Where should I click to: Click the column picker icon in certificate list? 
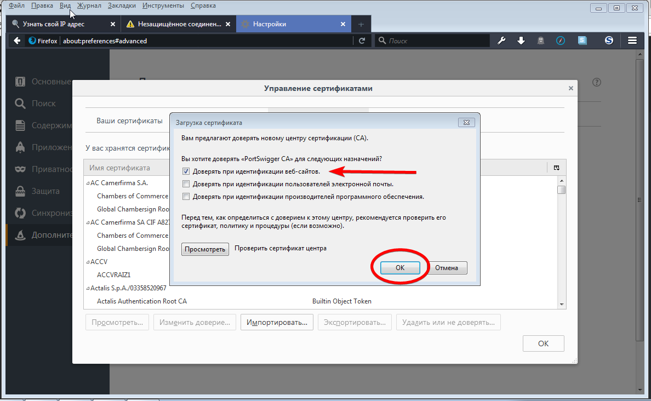coord(556,168)
